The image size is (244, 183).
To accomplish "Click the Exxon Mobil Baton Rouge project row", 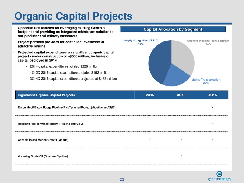I will [x=122, y=107].
